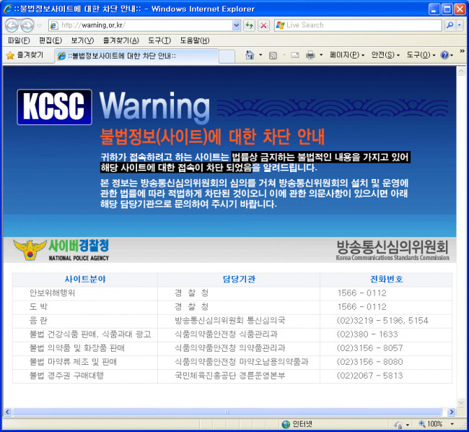Click the magnifier Search button
The width and height of the screenshot is (469, 432).
pyautogui.click(x=450, y=25)
